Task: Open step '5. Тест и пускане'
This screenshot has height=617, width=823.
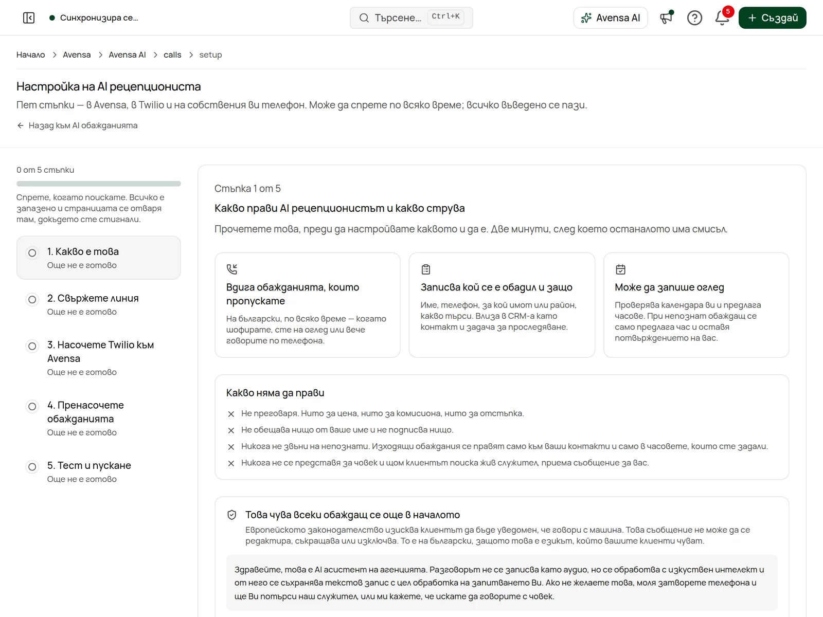Action: [x=99, y=471]
